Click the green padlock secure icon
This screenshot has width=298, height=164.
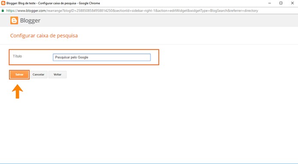[3, 11]
